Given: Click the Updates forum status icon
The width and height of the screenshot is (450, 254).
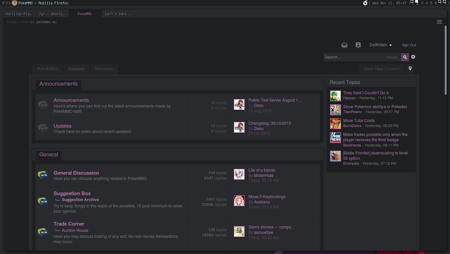Looking at the screenshot, I should [43, 128].
